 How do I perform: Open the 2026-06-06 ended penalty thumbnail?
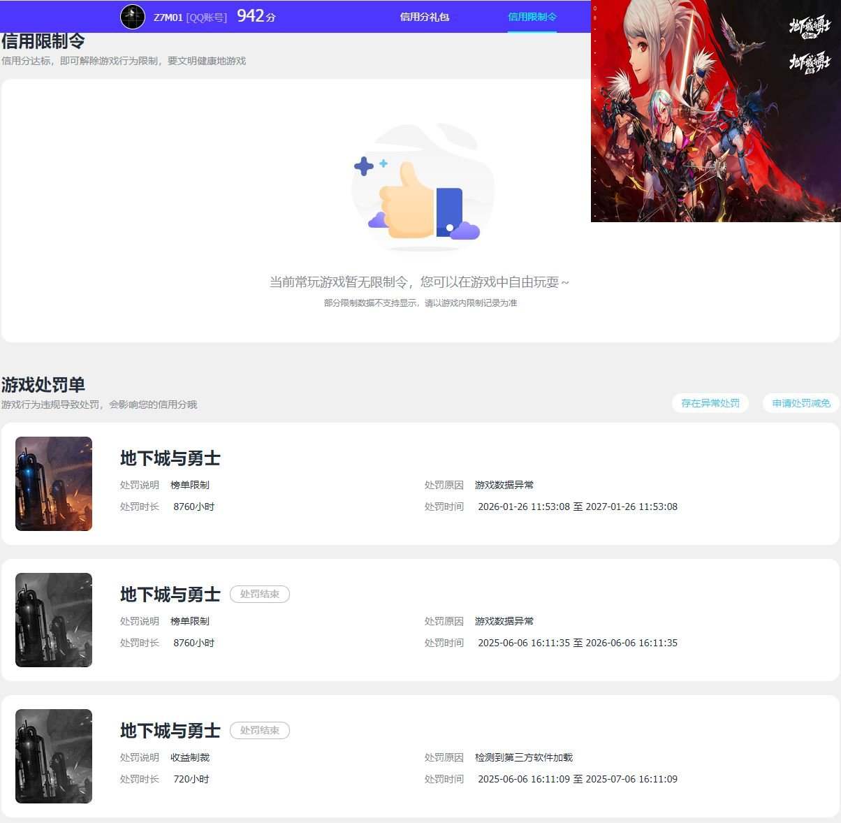(x=54, y=620)
